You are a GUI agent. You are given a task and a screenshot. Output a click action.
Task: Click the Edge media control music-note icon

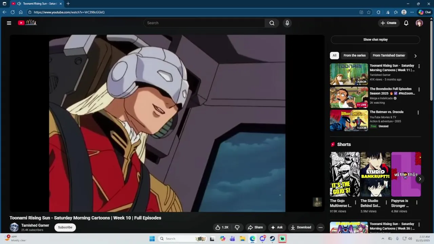click(x=388, y=12)
